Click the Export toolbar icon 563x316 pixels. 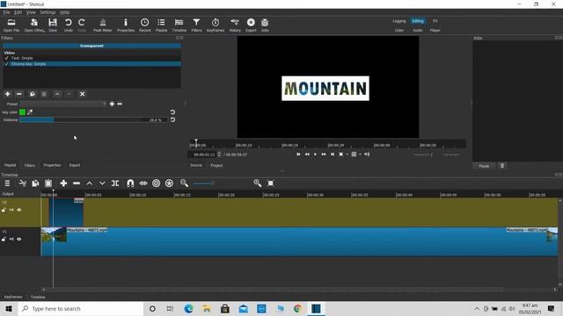point(251,25)
